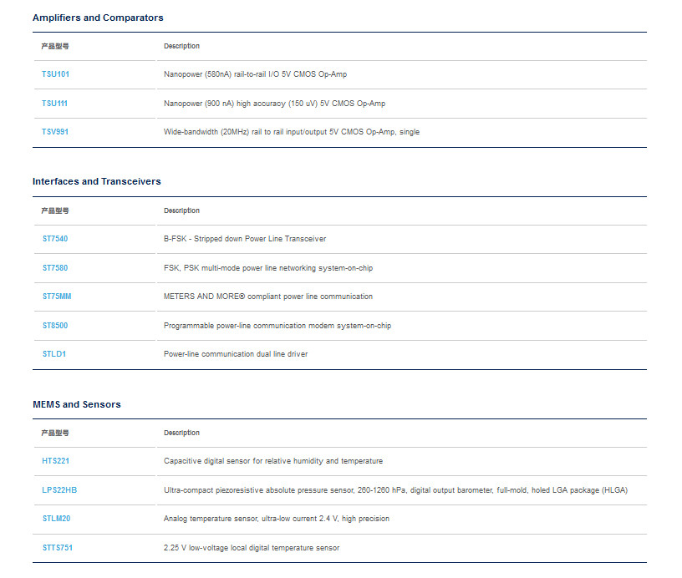Click Description column header in Amplifiers table
Viewport: 682px width, 578px height.
pyautogui.click(x=182, y=46)
